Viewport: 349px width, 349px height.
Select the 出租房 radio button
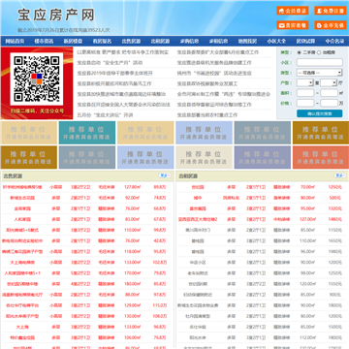[319, 52]
